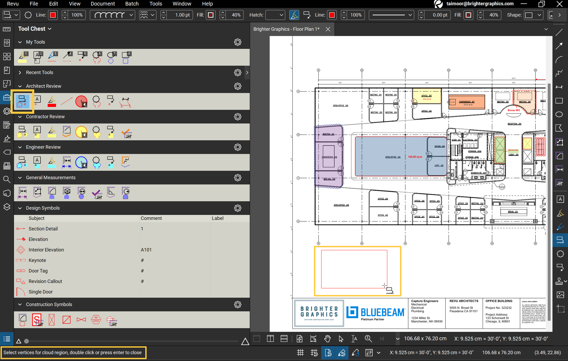The width and height of the screenshot is (568, 361).
Task: Expand the Recent Tools section
Action: (x=20, y=73)
